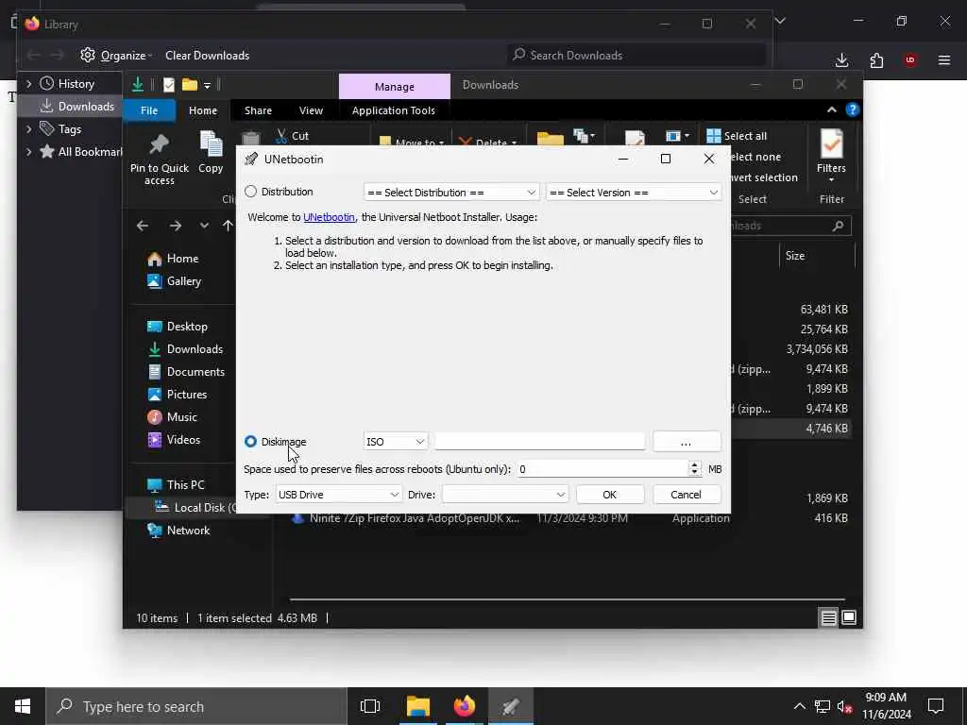Click the browse '...' button

pyautogui.click(x=687, y=442)
